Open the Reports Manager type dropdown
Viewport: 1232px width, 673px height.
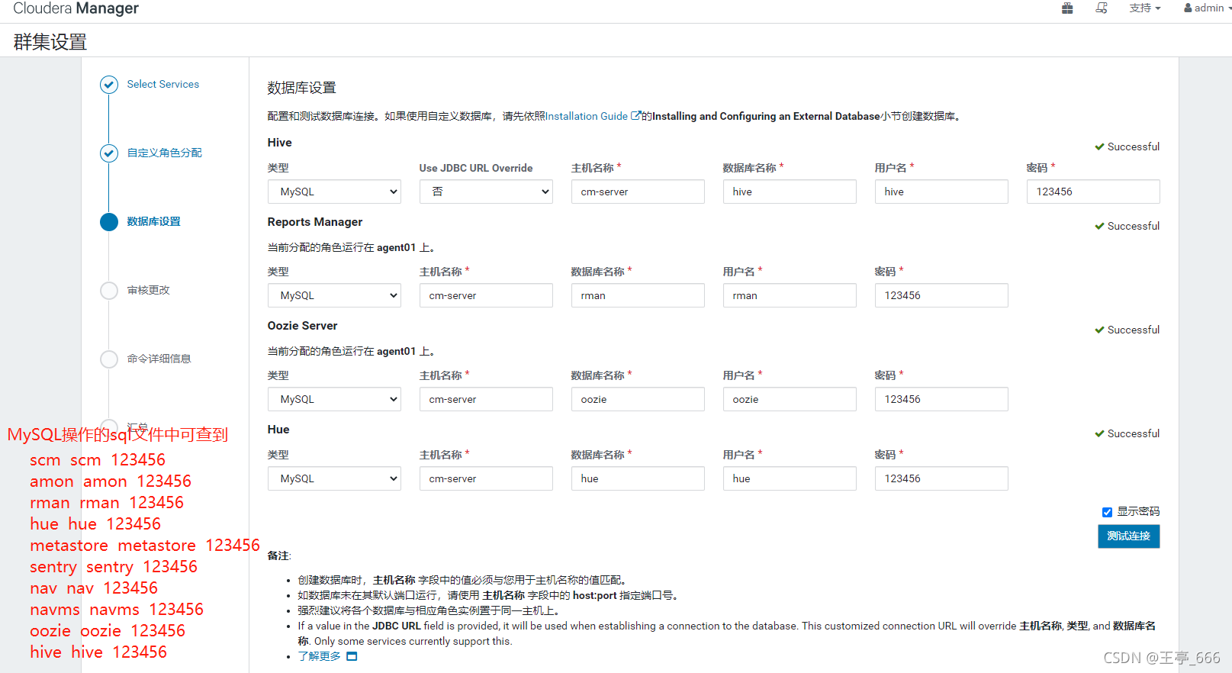tap(334, 295)
